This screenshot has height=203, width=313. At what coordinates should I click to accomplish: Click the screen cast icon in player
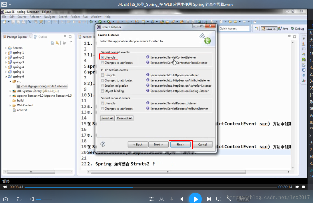[219, 199]
